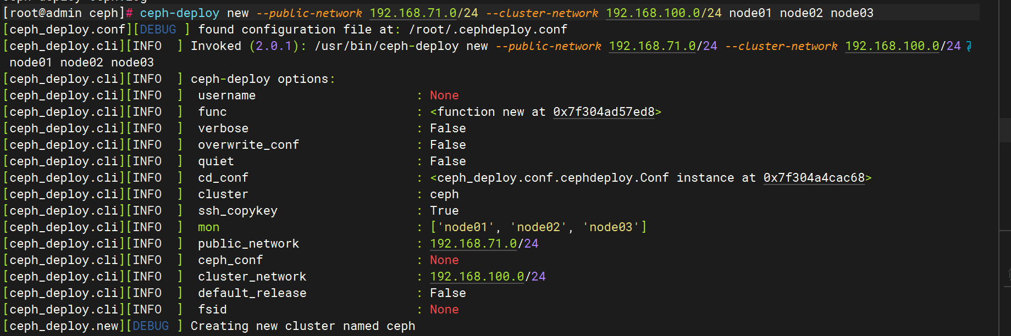Viewport: 1011px width, 336px height.
Task: Click the memory address 0x7f304a4cac68
Action: (x=814, y=178)
